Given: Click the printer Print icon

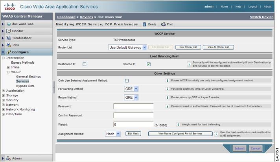Looking at the screenshot, I should tap(163, 24).
